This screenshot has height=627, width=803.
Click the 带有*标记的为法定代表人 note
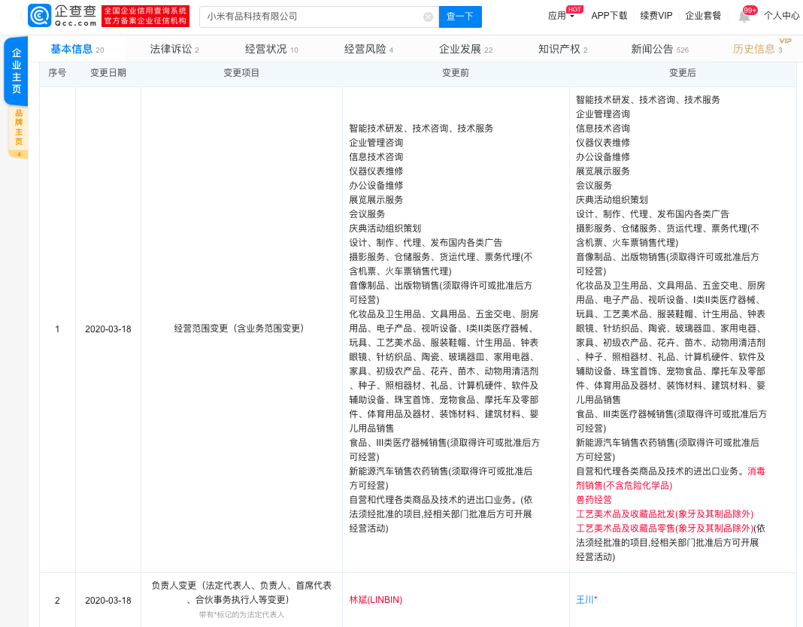coord(241,614)
